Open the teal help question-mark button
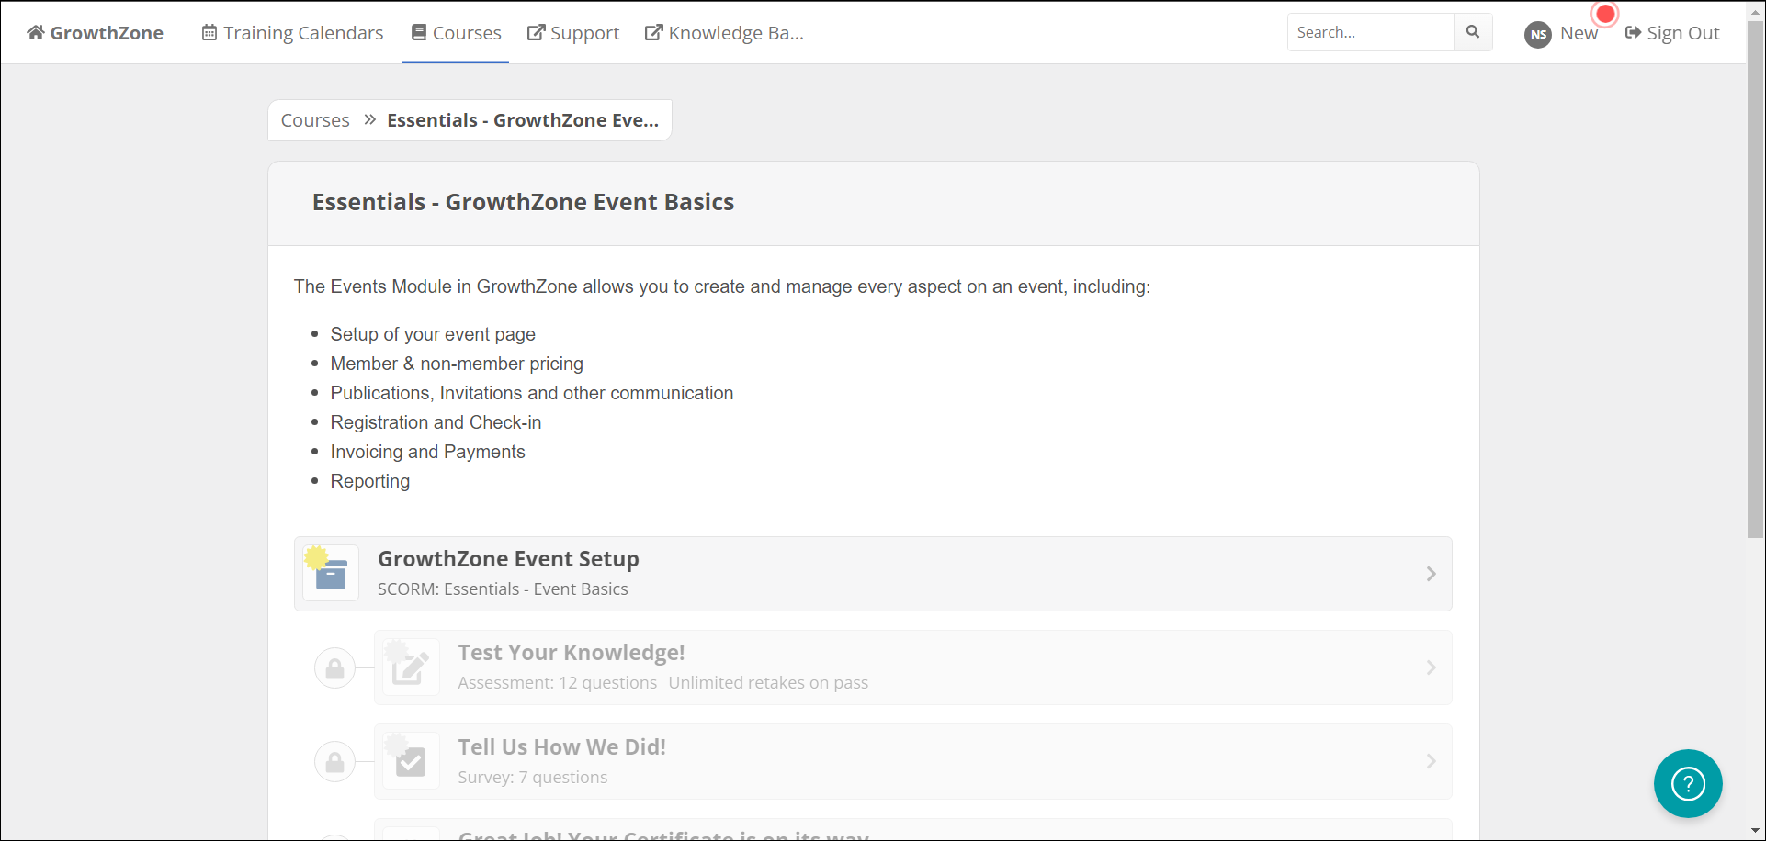Screen dimensions: 1766x841 point(1688,783)
